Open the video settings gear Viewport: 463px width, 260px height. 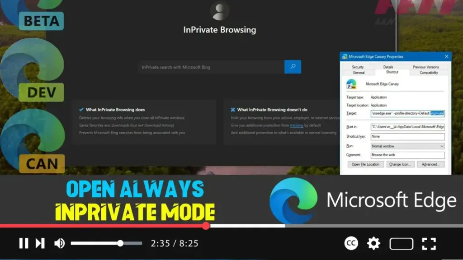pyautogui.click(x=373, y=243)
